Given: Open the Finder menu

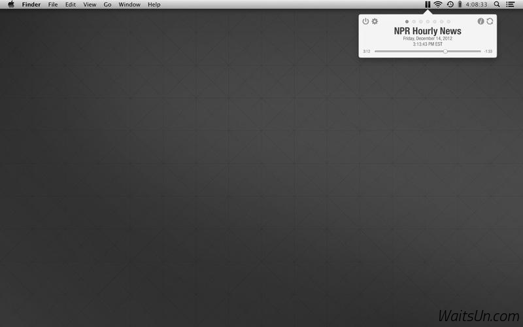Looking at the screenshot, I should click(31, 5).
